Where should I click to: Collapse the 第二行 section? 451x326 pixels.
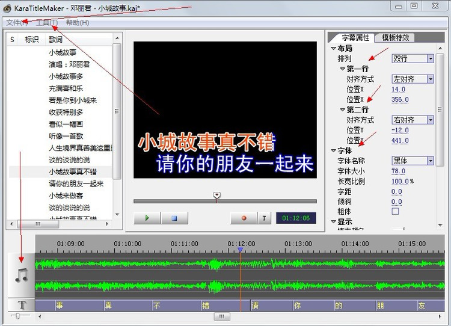point(342,109)
